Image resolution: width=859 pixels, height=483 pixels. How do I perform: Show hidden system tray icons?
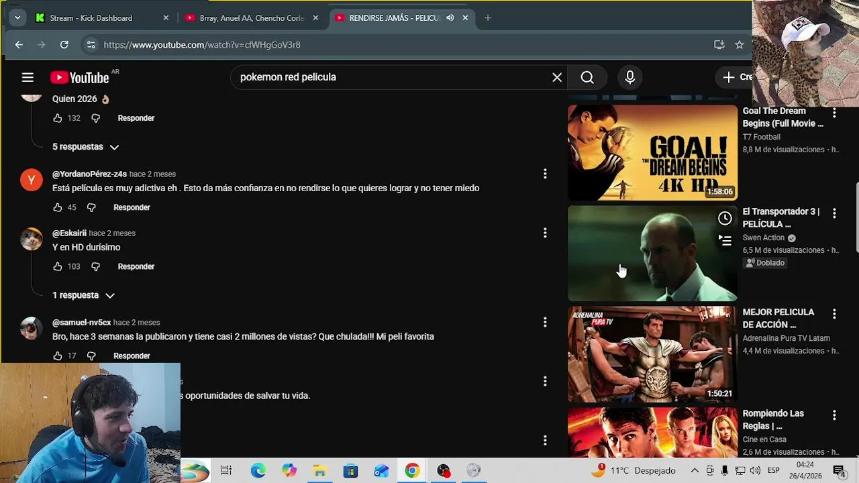pyautogui.click(x=695, y=471)
